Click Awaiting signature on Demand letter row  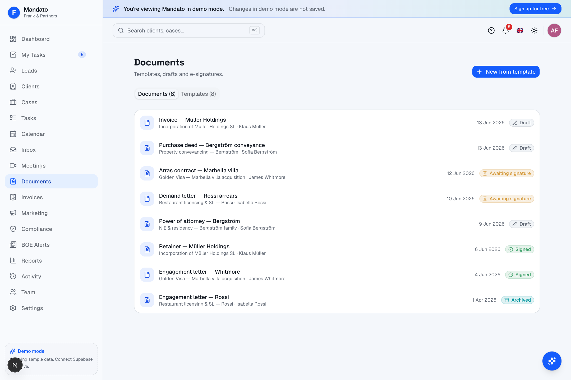507,199
